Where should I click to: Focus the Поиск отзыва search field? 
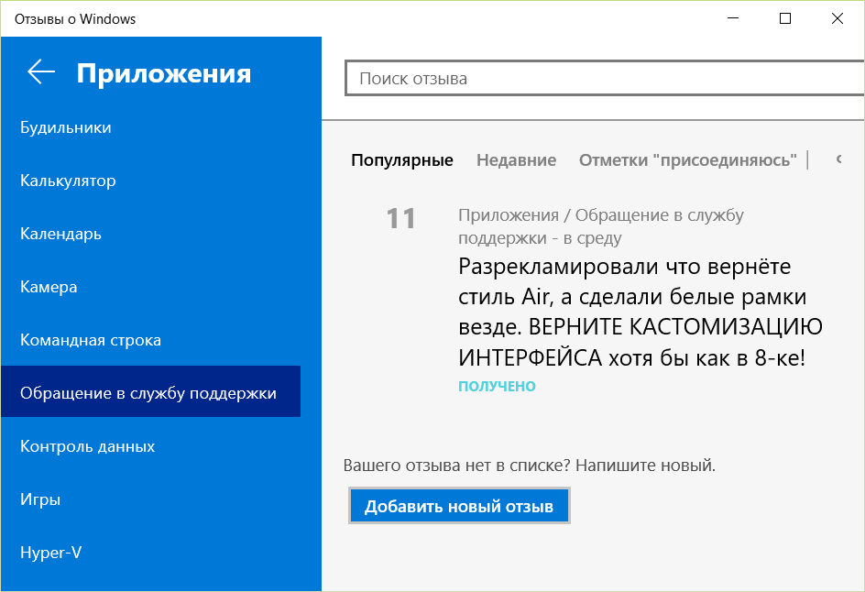click(605, 78)
